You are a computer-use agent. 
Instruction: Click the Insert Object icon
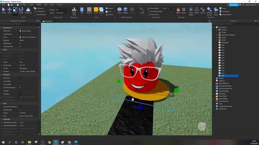pos(191,10)
